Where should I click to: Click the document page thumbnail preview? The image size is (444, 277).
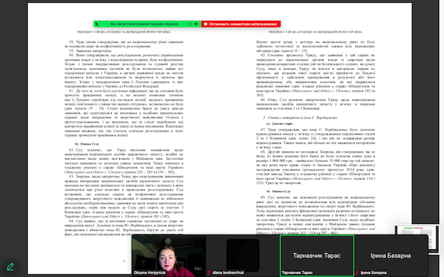click(x=417, y=238)
